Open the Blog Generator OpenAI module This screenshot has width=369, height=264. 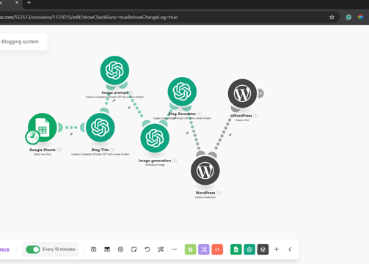click(182, 92)
